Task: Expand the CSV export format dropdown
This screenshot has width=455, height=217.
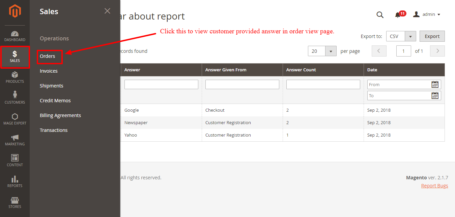Action: [x=410, y=36]
